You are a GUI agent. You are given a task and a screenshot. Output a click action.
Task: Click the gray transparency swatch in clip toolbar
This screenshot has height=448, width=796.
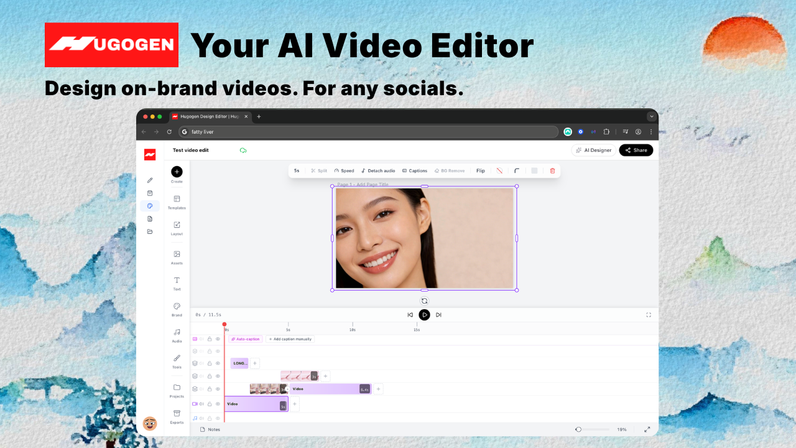pos(534,170)
